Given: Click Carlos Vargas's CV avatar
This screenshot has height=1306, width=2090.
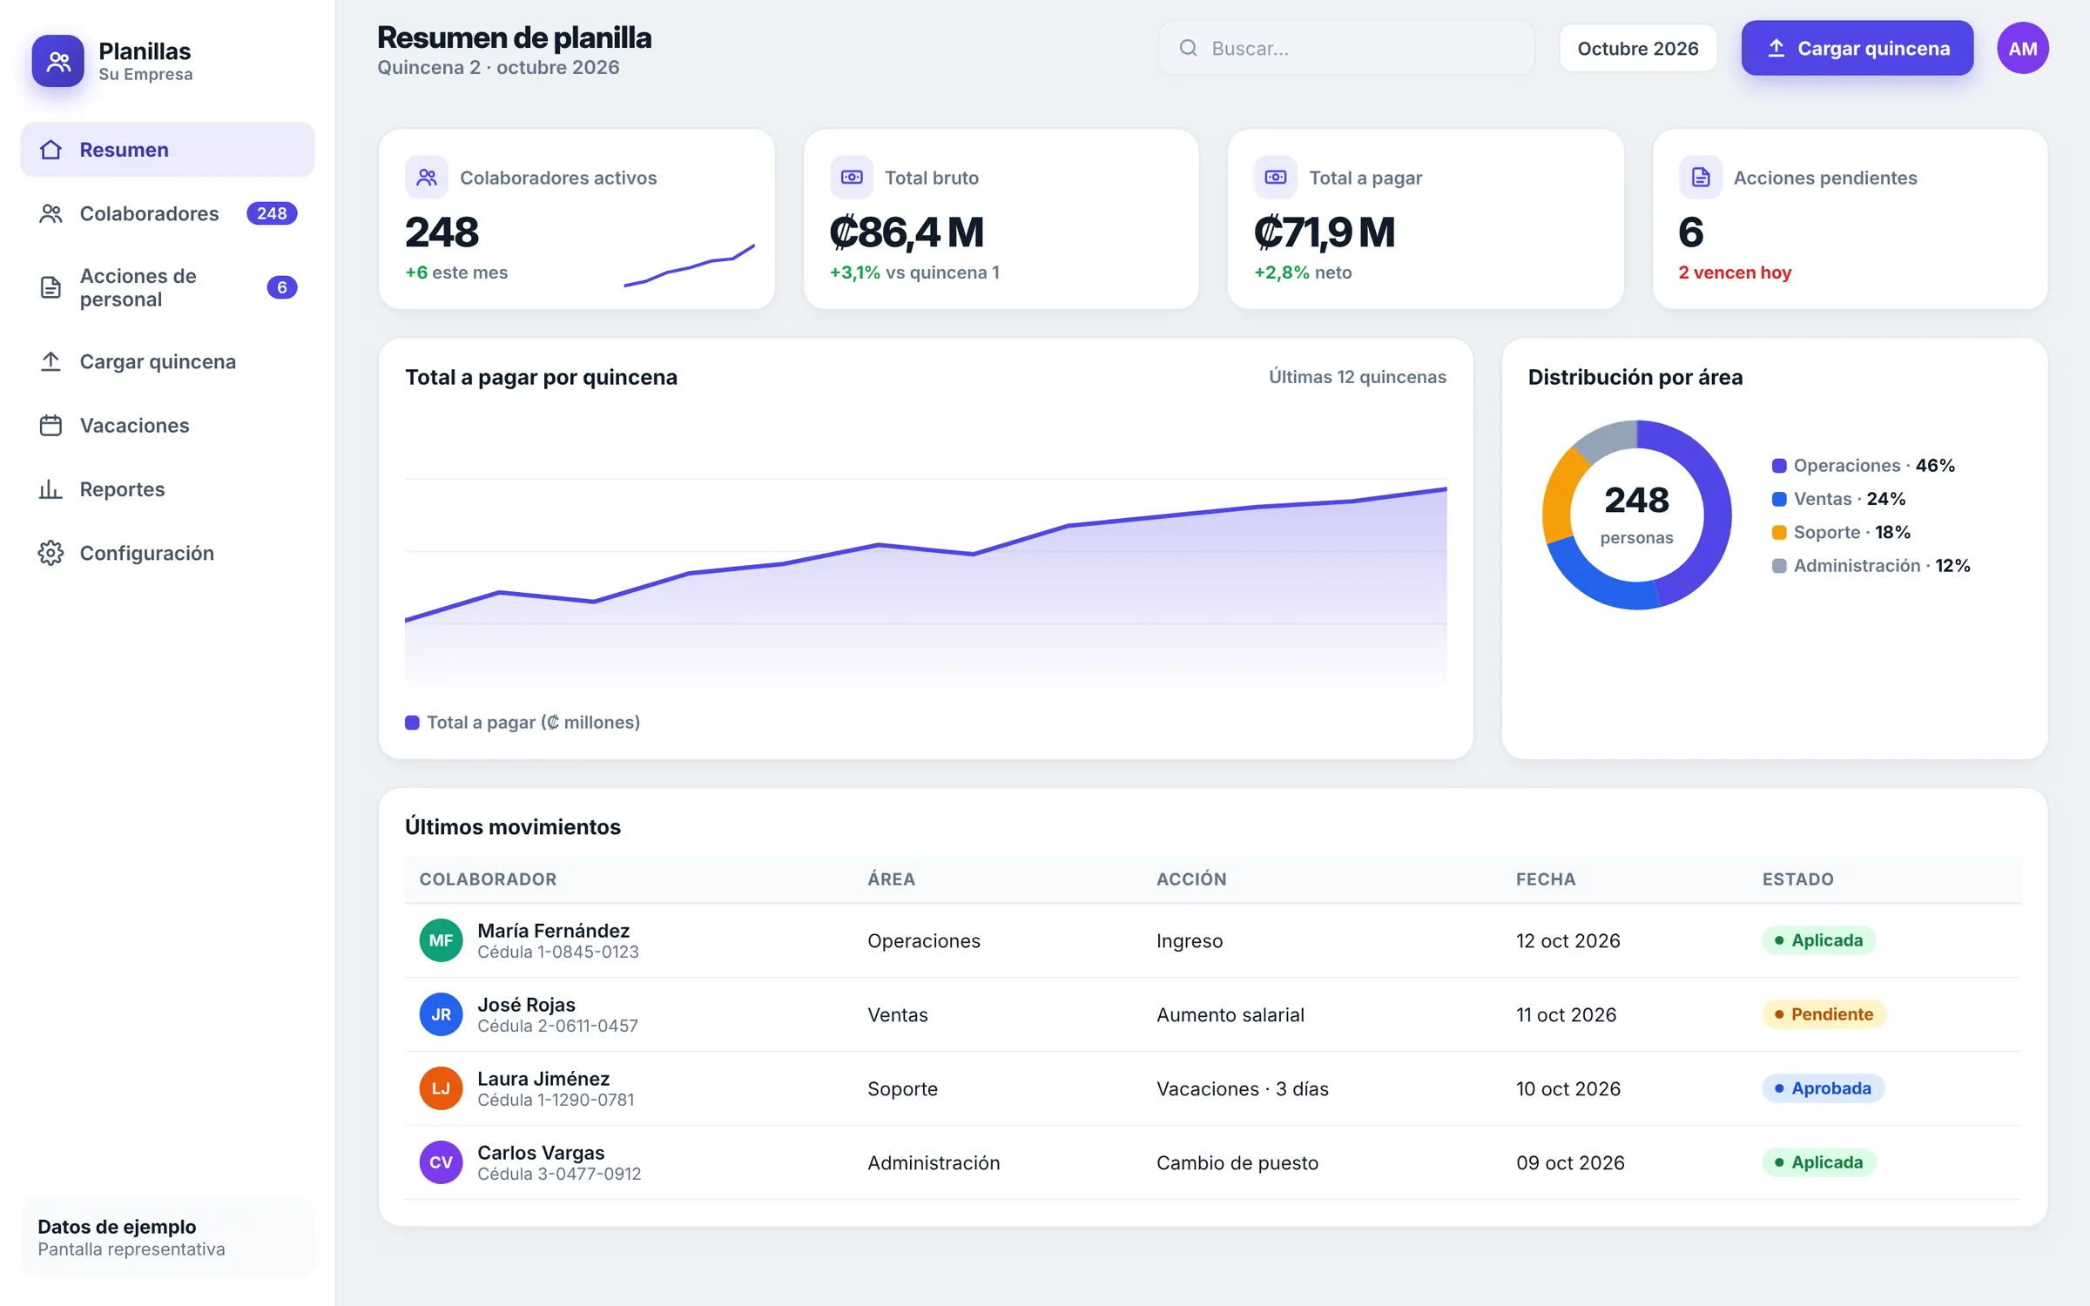Looking at the screenshot, I should point(441,1162).
